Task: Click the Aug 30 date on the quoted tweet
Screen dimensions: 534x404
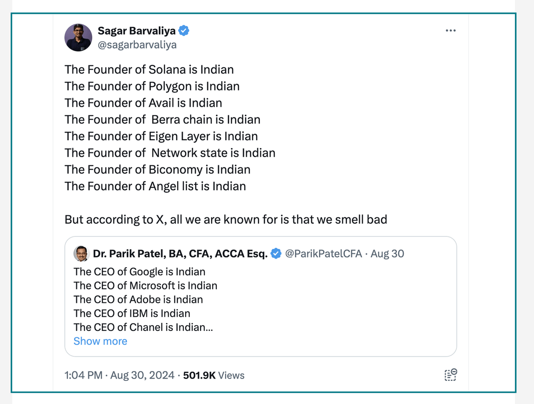Action: pyautogui.click(x=387, y=253)
